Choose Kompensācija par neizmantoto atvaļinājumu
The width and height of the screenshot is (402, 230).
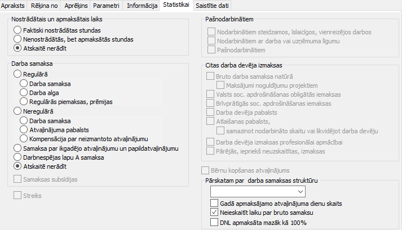pyautogui.click(x=24, y=138)
